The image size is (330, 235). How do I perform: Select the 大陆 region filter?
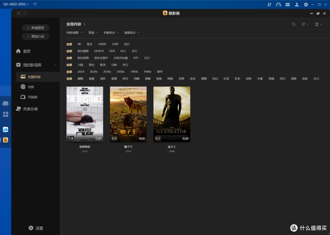point(80,65)
